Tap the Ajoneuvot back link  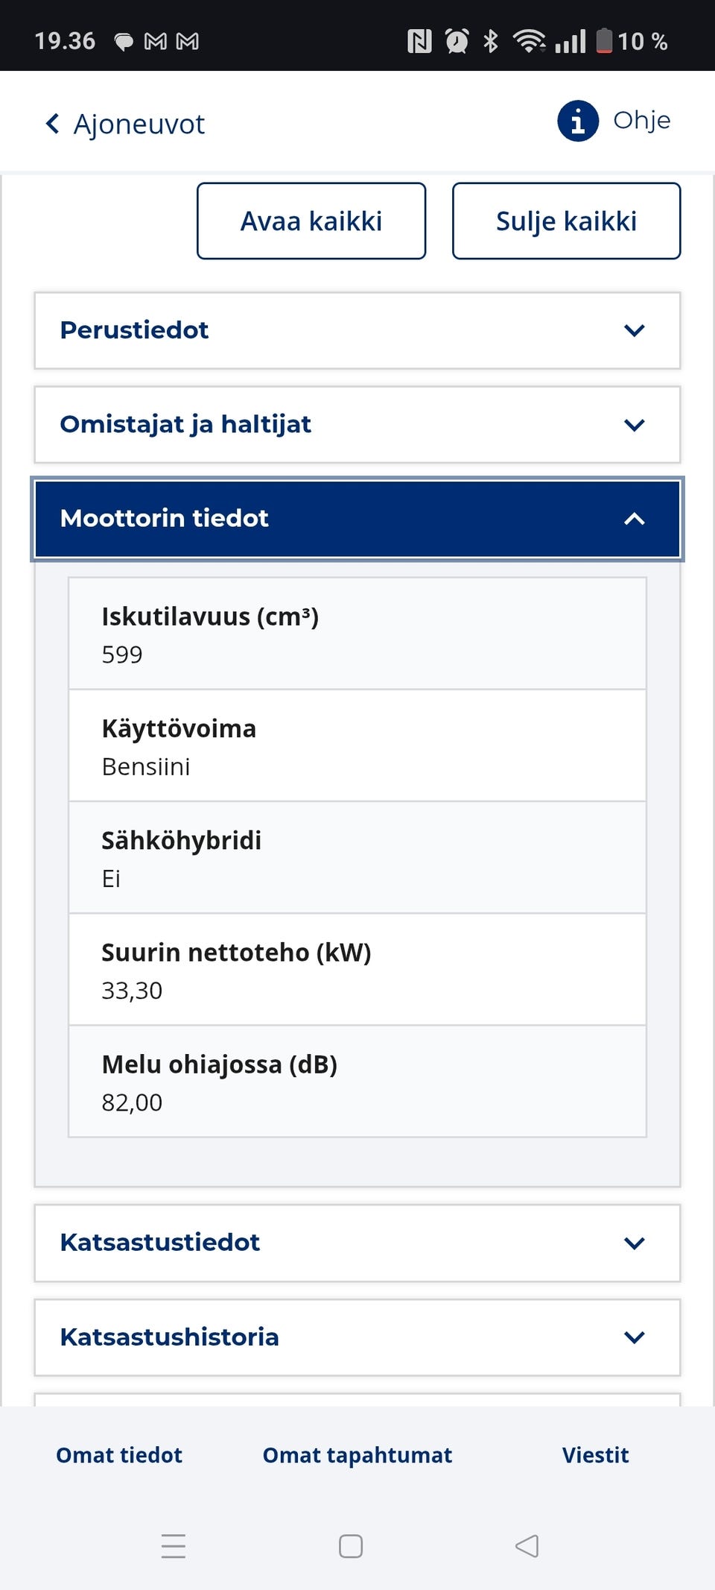(x=139, y=124)
